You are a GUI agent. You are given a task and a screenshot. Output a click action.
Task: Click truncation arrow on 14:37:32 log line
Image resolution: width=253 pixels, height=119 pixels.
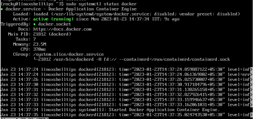[251, 95]
